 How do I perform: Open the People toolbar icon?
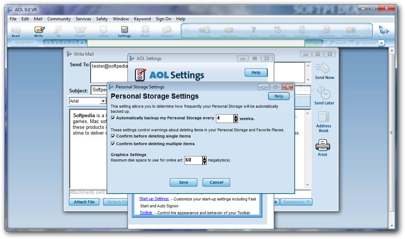click(x=80, y=32)
